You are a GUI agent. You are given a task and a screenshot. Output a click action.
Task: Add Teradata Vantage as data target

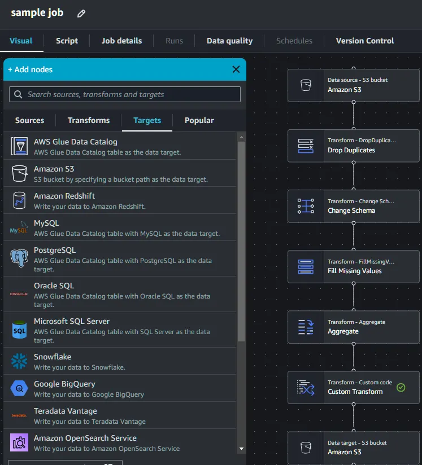click(120, 415)
